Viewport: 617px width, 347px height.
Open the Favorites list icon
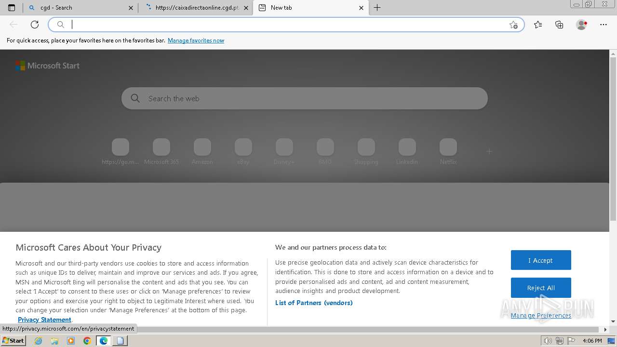(x=538, y=25)
